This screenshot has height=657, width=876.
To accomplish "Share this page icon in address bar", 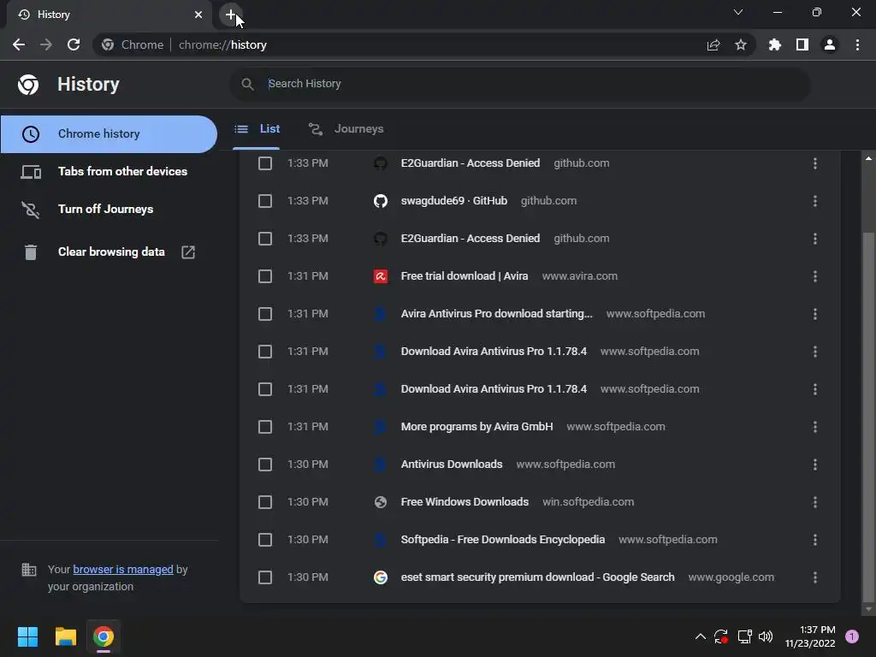I will tap(713, 44).
